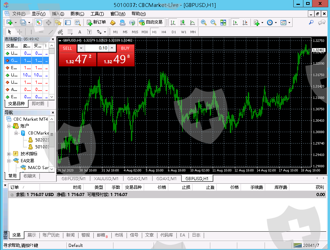Collapse the 账户 tree node

9,126
